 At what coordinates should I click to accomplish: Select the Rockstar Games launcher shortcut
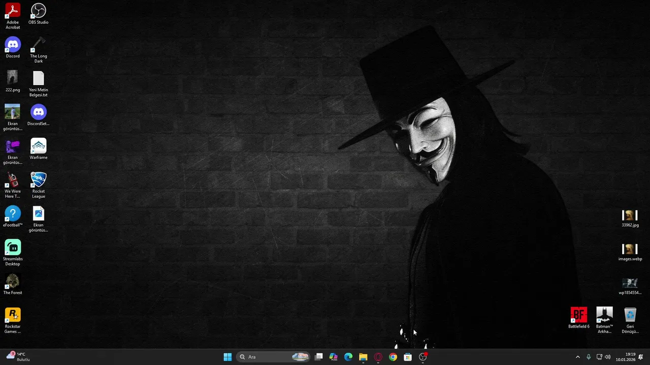(x=13, y=320)
